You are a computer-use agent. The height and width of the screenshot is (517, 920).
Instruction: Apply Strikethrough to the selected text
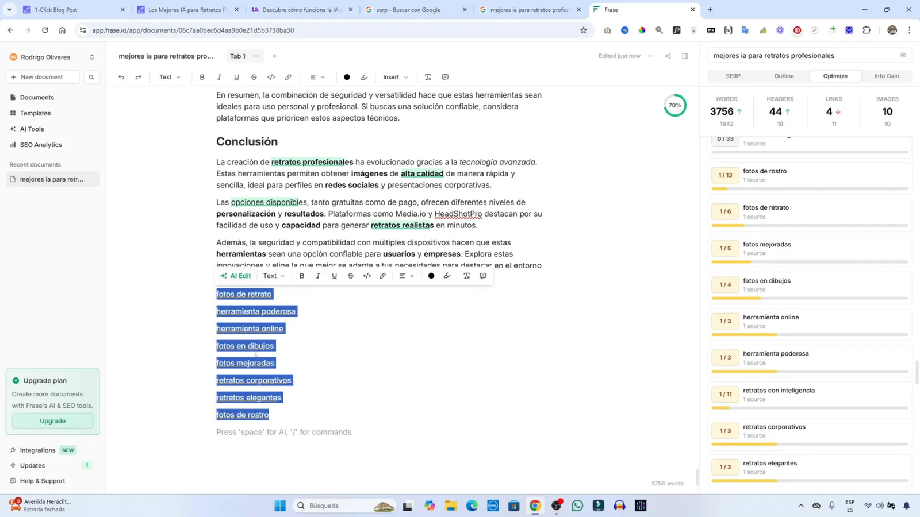coord(351,276)
